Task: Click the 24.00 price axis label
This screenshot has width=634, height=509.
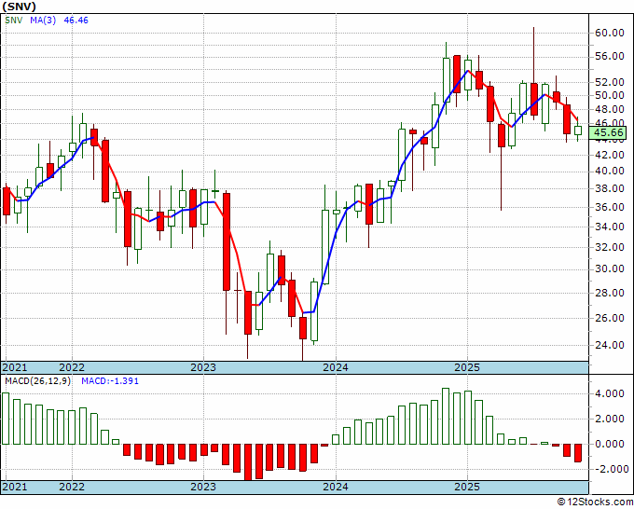Action: point(610,345)
